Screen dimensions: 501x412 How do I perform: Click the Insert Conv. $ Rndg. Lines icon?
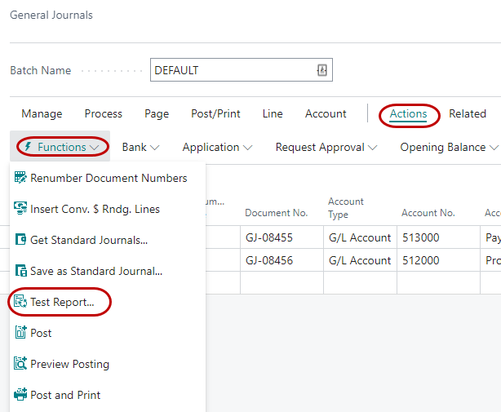20,209
